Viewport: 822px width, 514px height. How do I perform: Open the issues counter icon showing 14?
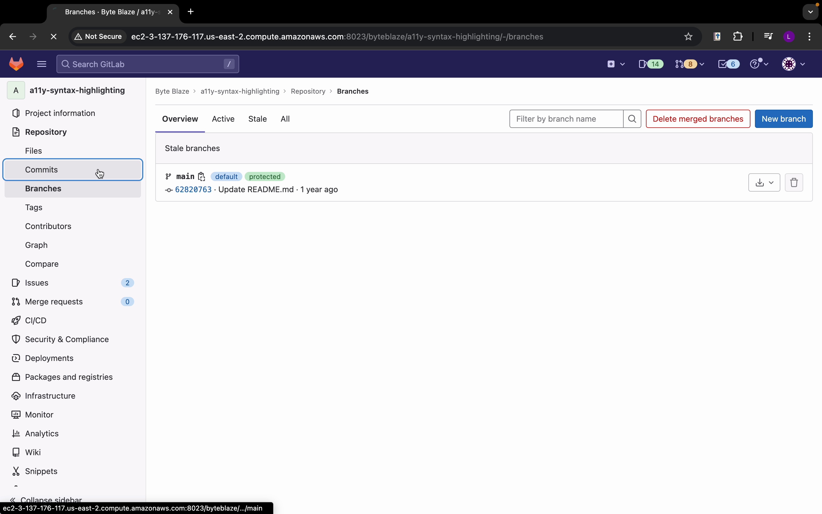click(651, 64)
